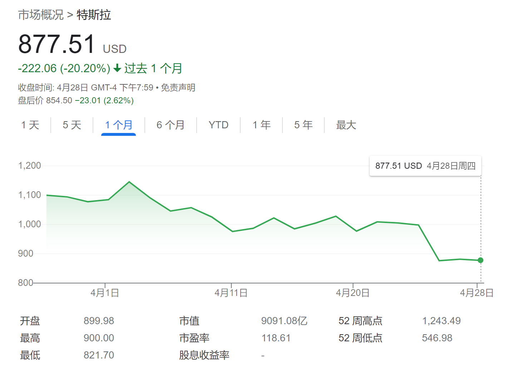
Task: Click the 特斯拉 breadcrumb title
Action: 94,15
